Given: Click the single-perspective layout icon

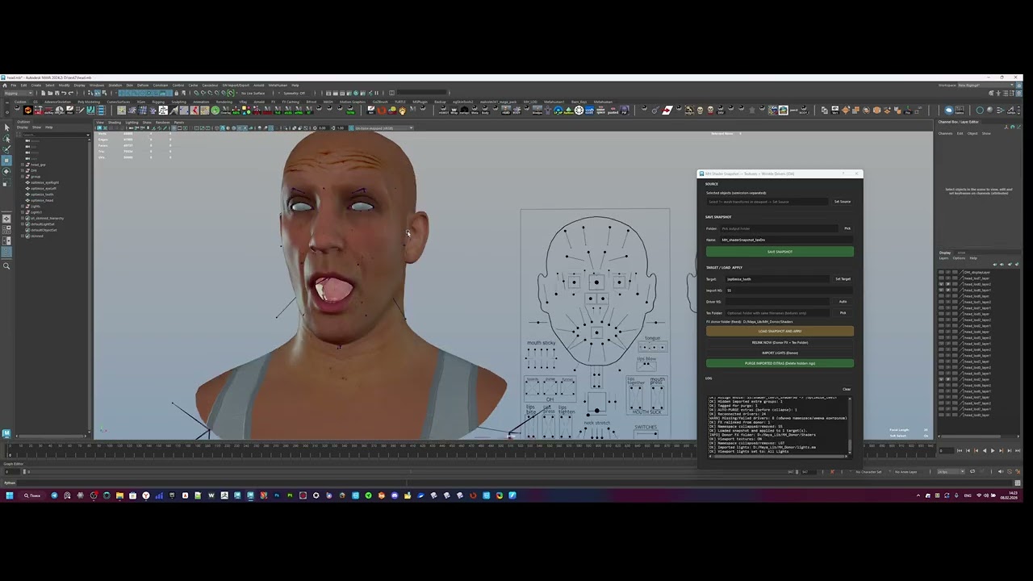Looking at the screenshot, I should point(6,219).
